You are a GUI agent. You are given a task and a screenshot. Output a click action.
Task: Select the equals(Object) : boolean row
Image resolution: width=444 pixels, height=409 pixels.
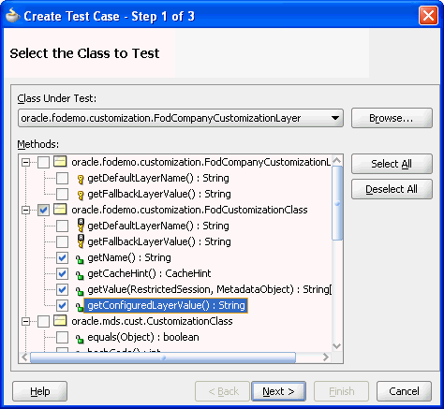pyautogui.click(x=143, y=337)
